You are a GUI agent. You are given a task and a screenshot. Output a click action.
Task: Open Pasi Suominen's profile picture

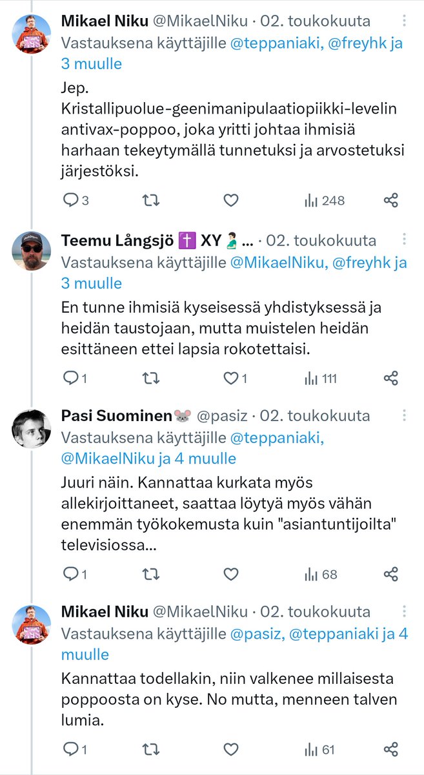tap(32, 429)
